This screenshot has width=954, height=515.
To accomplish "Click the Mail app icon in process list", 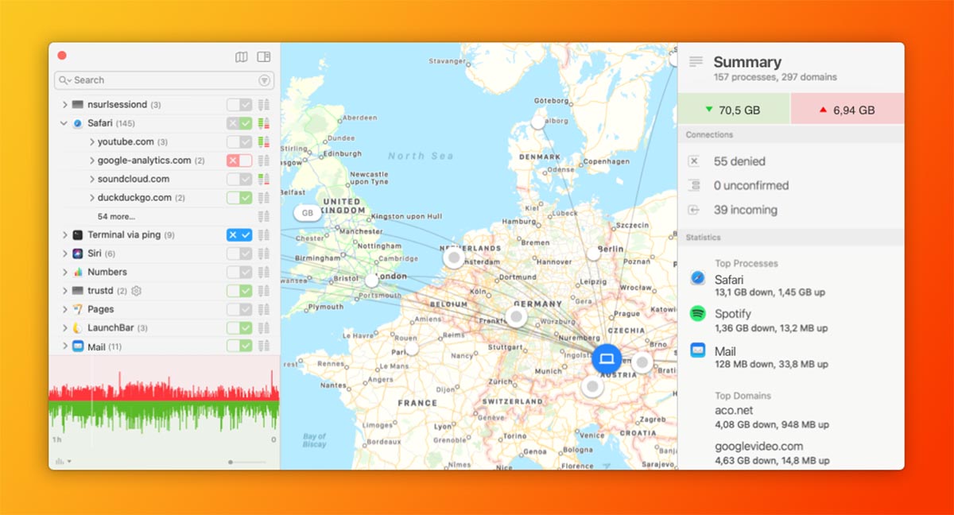I will tap(77, 347).
